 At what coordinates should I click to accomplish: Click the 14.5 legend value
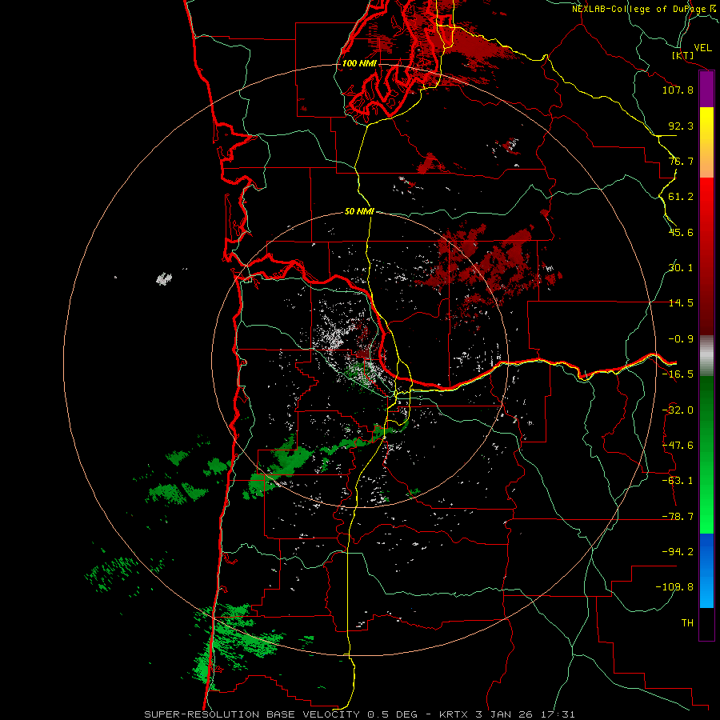click(x=681, y=303)
